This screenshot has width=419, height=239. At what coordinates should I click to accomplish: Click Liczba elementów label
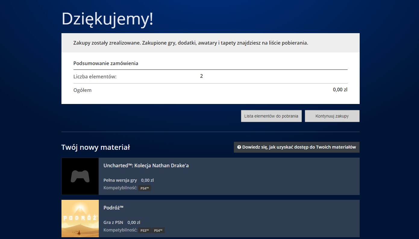click(x=95, y=77)
